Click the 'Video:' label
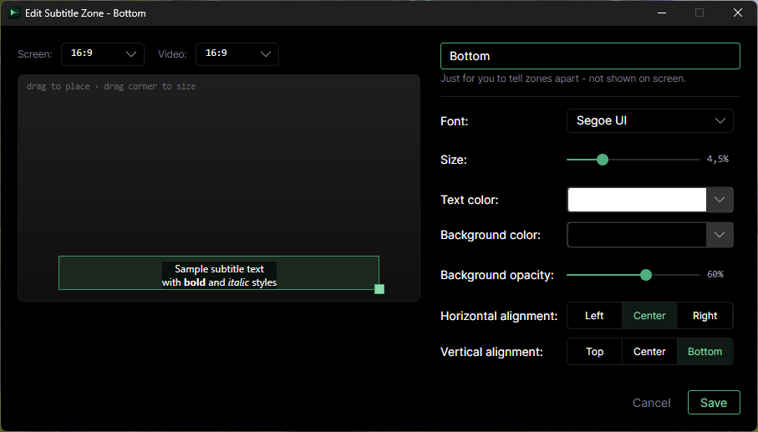758x432 pixels. pos(172,54)
